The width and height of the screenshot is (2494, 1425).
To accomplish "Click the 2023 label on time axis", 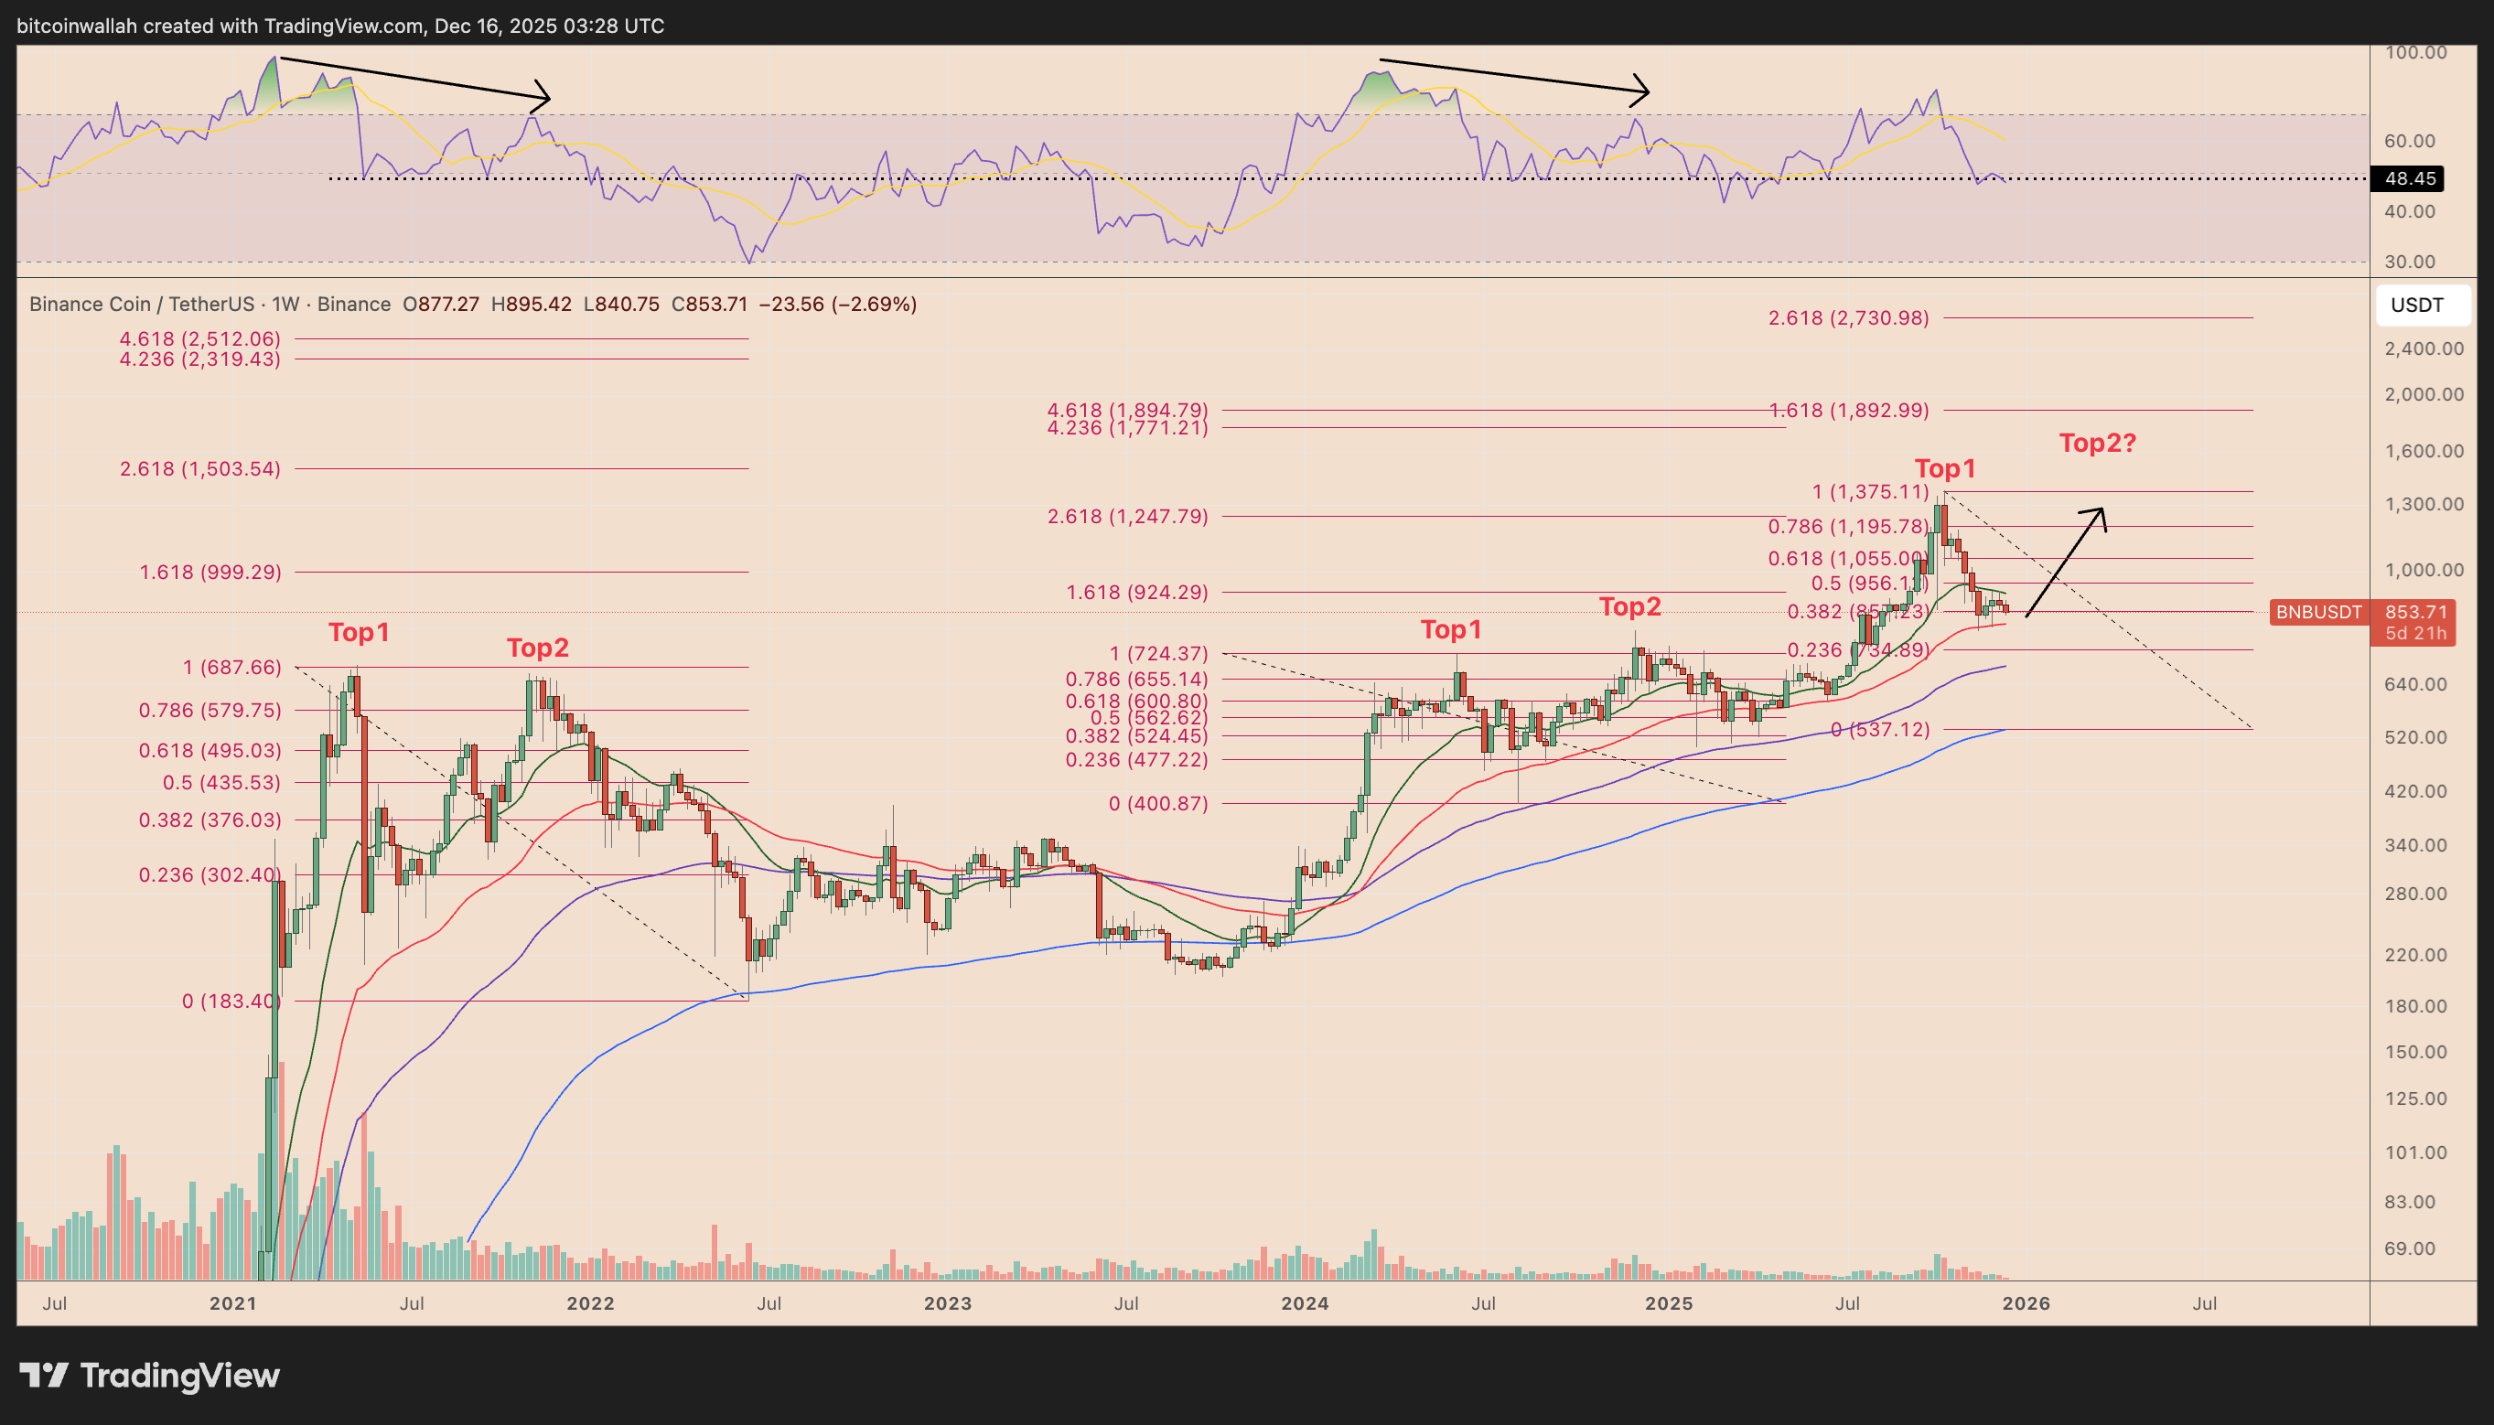I will pos(948,1302).
